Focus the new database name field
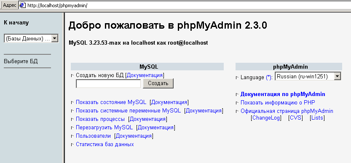Screen dimensions: 351x163 (108, 84)
